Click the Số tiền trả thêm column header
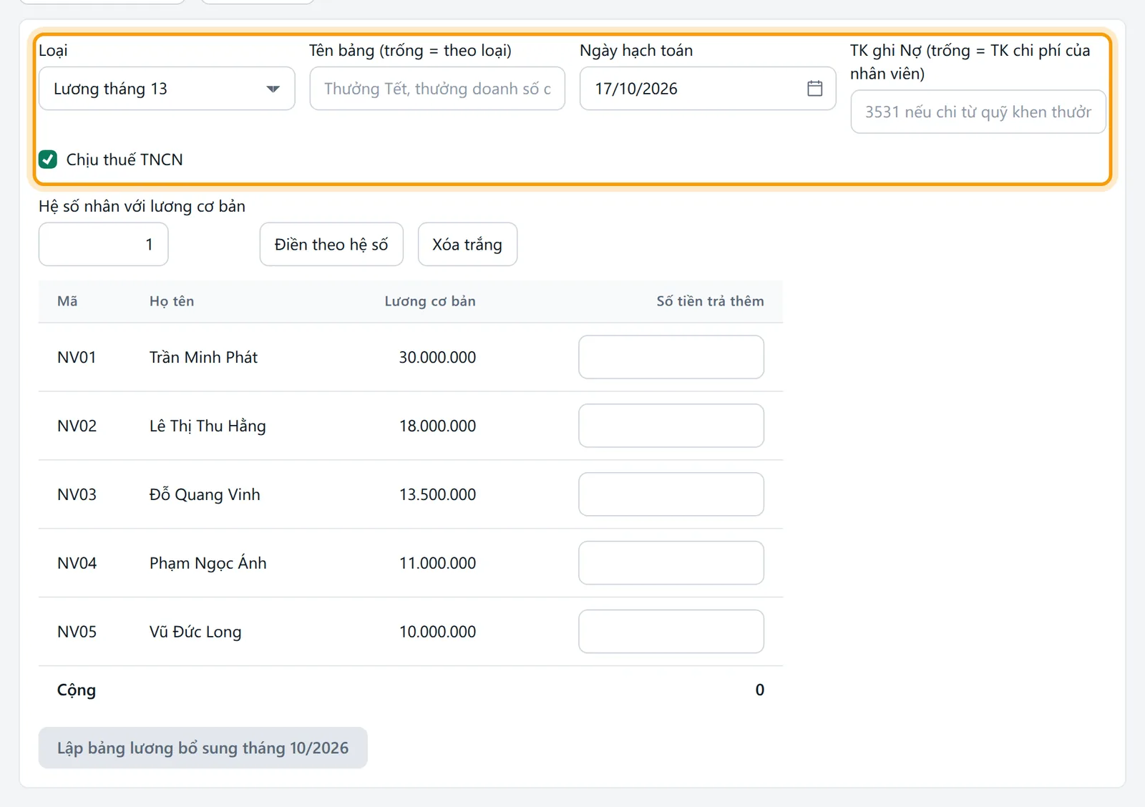1145x807 pixels. [x=710, y=301]
